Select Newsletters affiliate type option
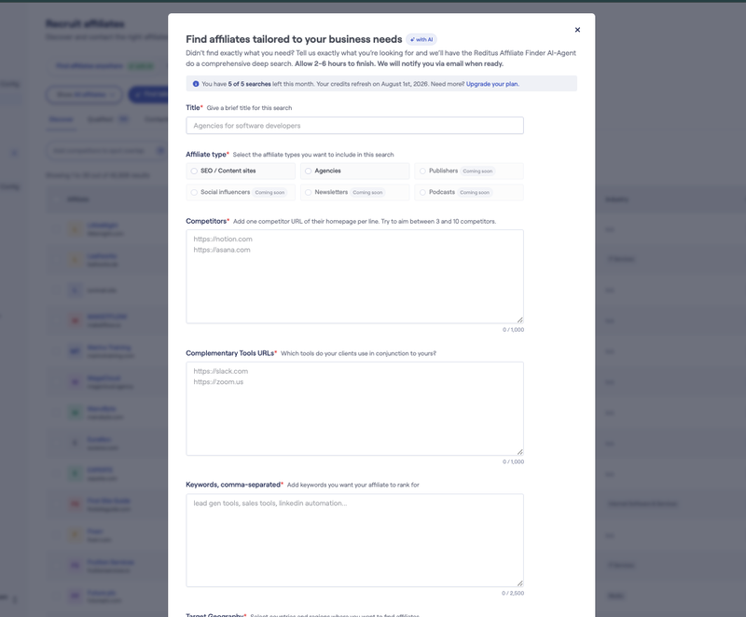 coord(354,193)
